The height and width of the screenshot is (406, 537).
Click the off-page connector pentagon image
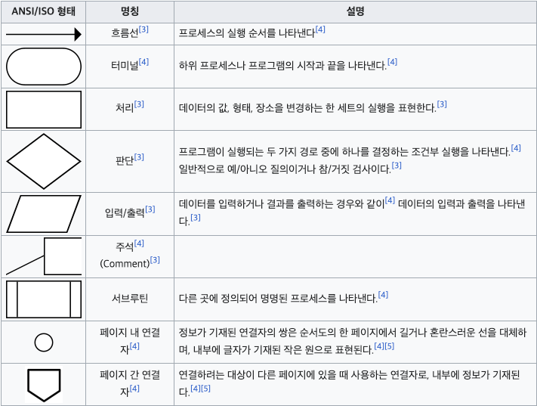[44, 385]
